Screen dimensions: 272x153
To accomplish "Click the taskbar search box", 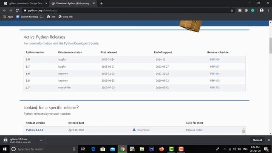I will 44,149.
